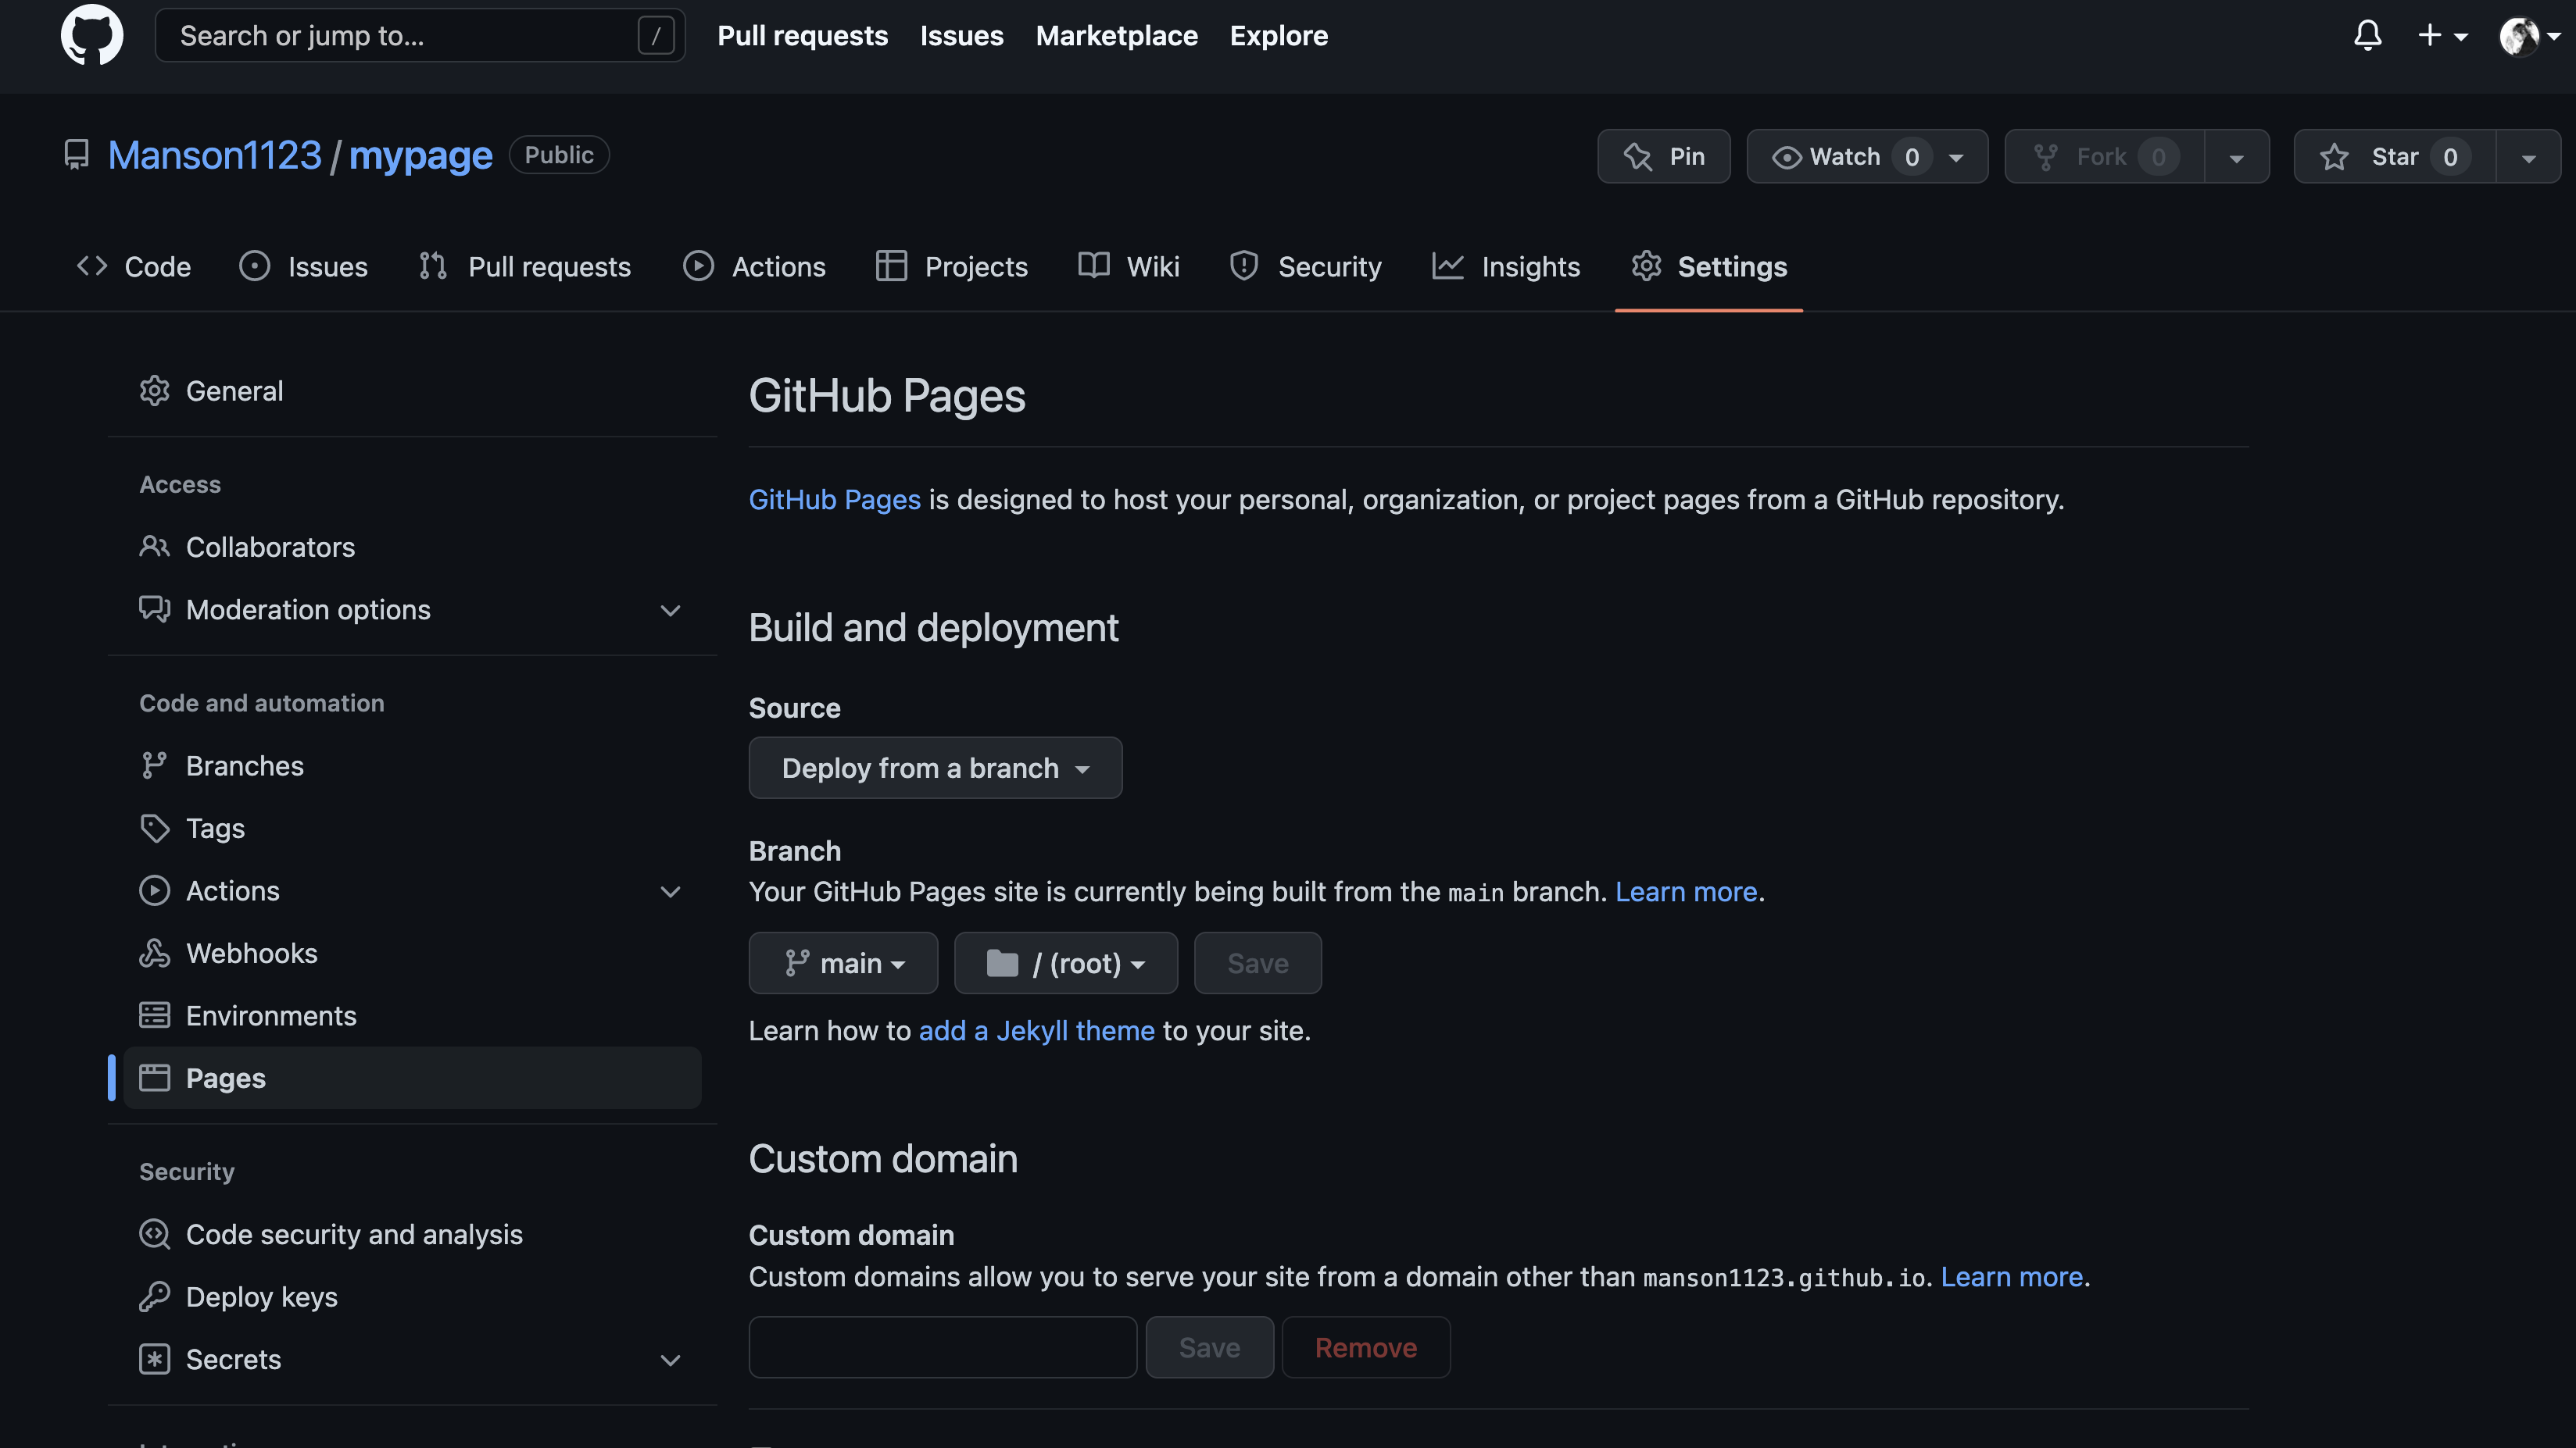
Task: Go to Marketplace
Action: pos(1116,36)
